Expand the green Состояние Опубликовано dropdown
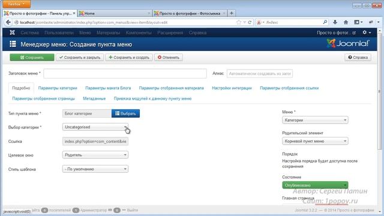The image size is (384, 216). coord(315,185)
